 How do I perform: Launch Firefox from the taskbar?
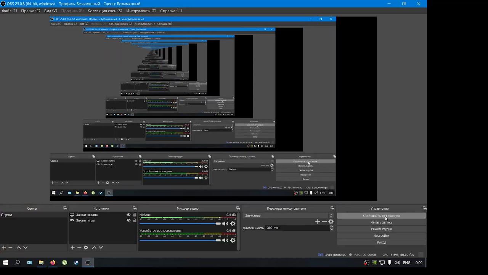53,262
